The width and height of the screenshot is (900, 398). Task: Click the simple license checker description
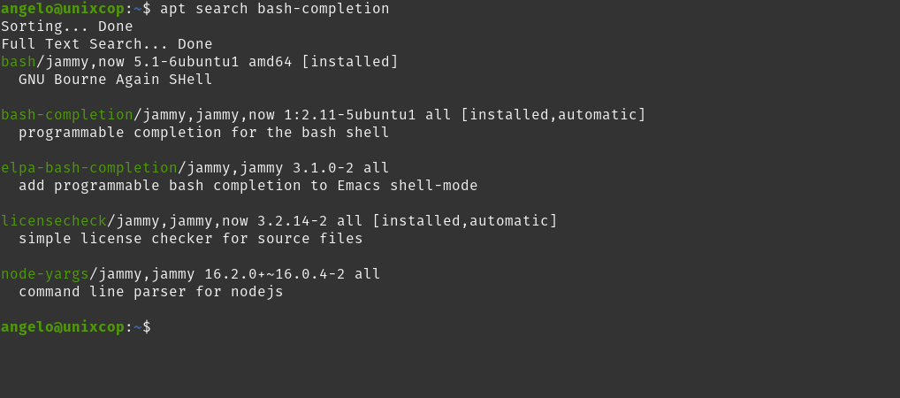coord(191,238)
